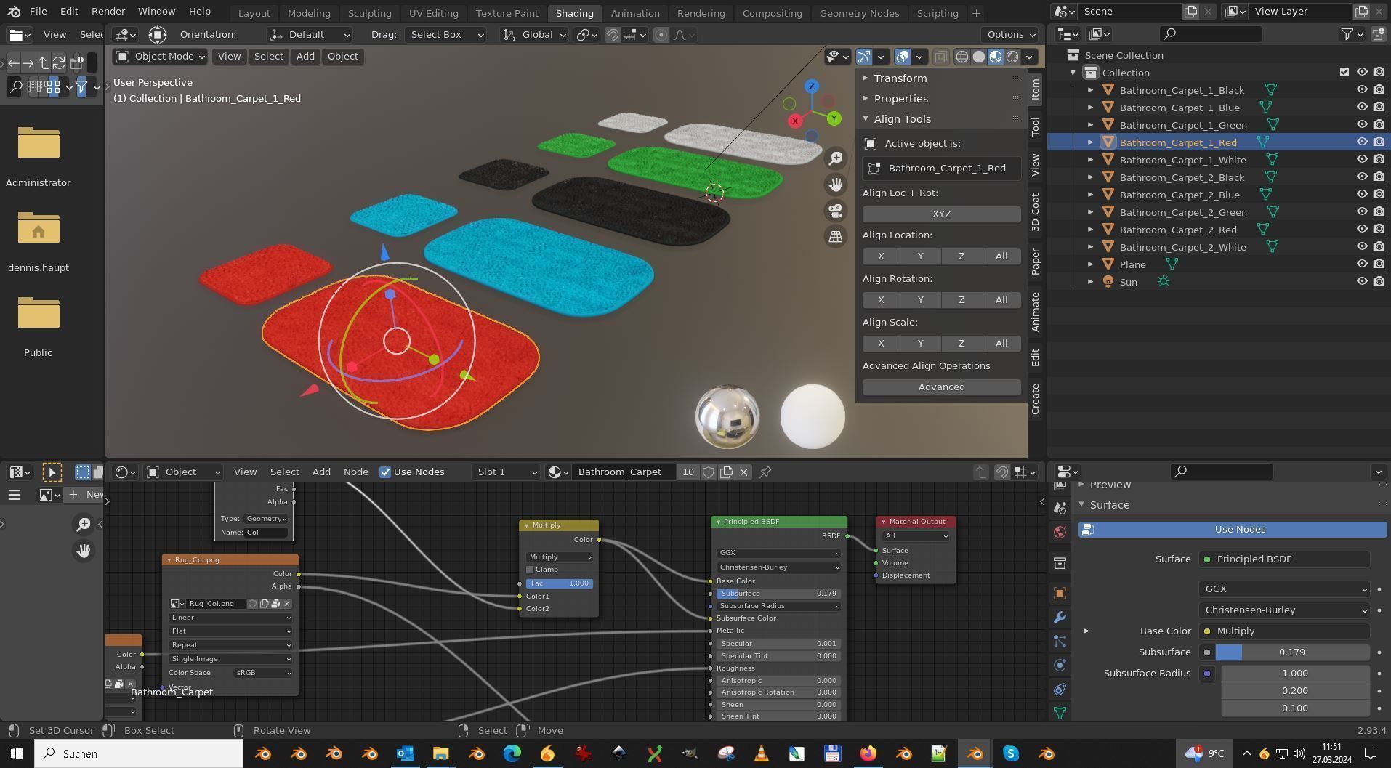Image resolution: width=1391 pixels, height=768 pixels.
Task: Click the XYZ Align Loc + Rot button
Action: point(941,214)
